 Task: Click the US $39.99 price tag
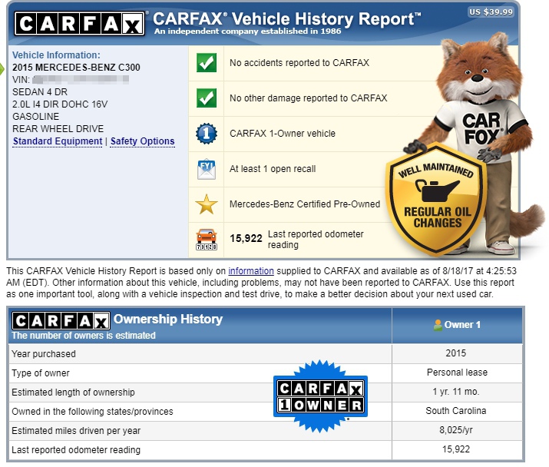coord(491,12)
